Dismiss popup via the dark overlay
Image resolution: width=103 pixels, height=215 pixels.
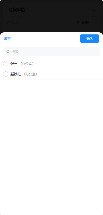(x=51, y=27)
